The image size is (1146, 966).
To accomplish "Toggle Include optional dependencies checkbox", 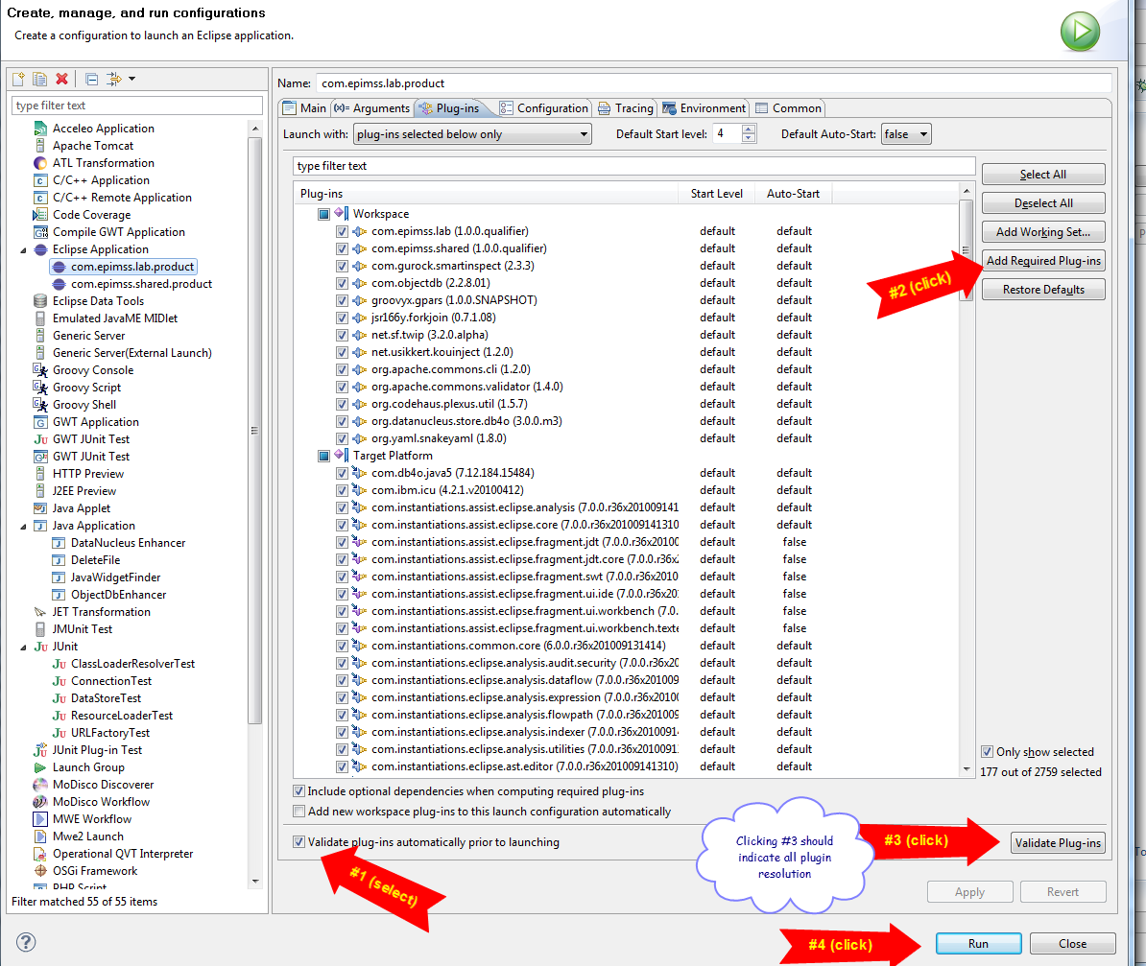I will 298,791.
